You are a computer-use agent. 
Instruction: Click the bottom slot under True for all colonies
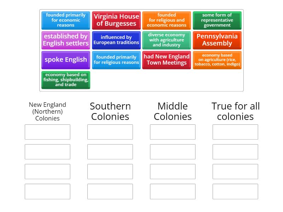click(x=235, y=191)
